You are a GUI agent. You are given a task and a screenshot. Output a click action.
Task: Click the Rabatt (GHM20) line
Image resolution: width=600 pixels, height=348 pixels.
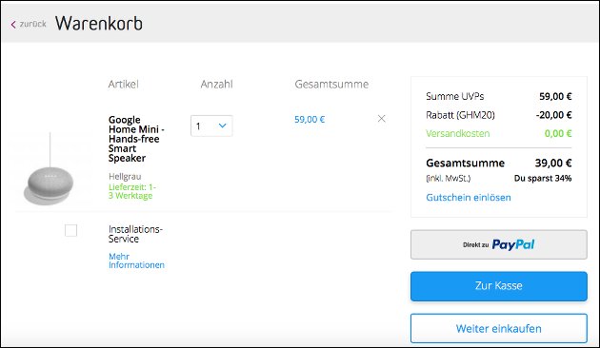[499, 115]
